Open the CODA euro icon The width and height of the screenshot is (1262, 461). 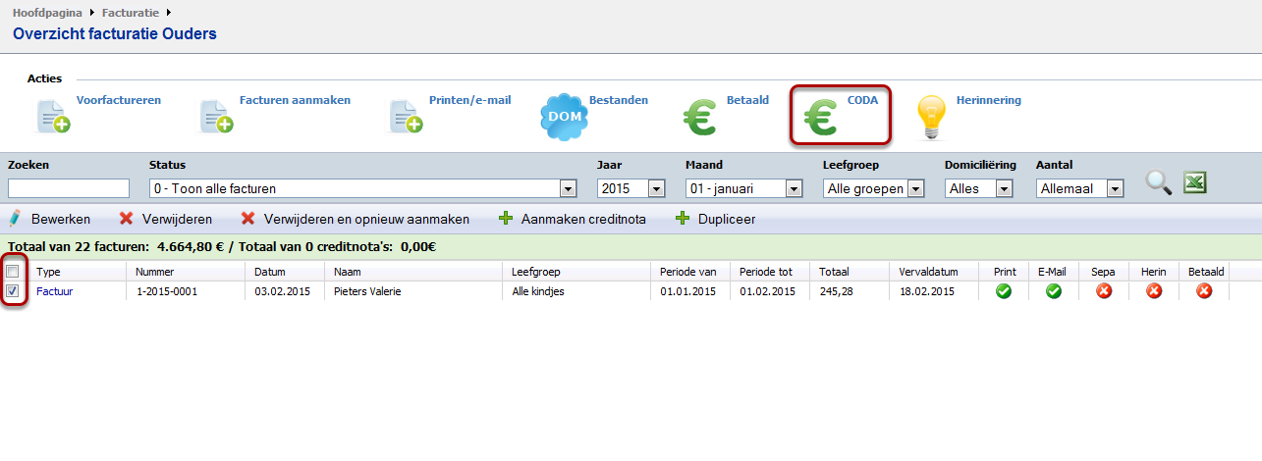point(821,118)
